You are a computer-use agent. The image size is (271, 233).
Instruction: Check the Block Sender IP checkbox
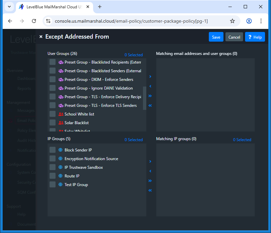tap(53, 150)
